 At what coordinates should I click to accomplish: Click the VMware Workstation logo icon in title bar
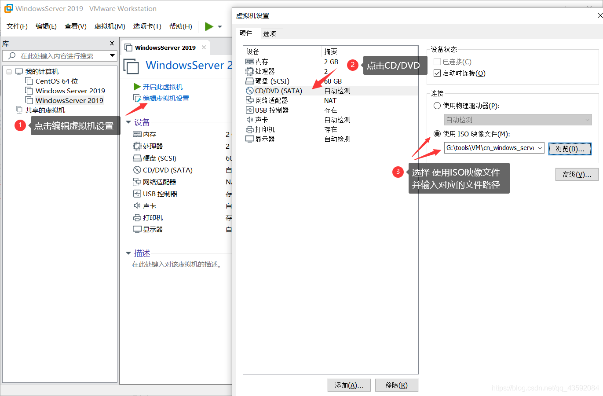8,8
